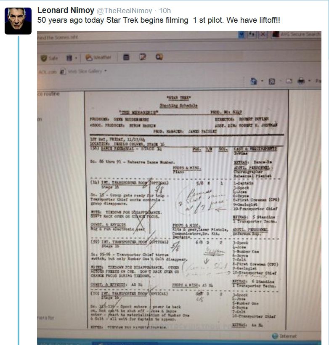Click the trash can toolbar icon
This screenshot has width=329, height=345.
pos(69,58)
